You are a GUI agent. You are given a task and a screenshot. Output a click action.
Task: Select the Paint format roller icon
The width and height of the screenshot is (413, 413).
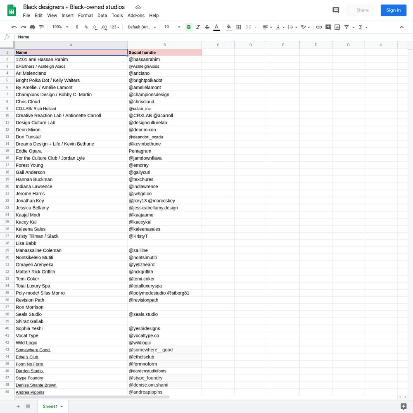(41, 27)
